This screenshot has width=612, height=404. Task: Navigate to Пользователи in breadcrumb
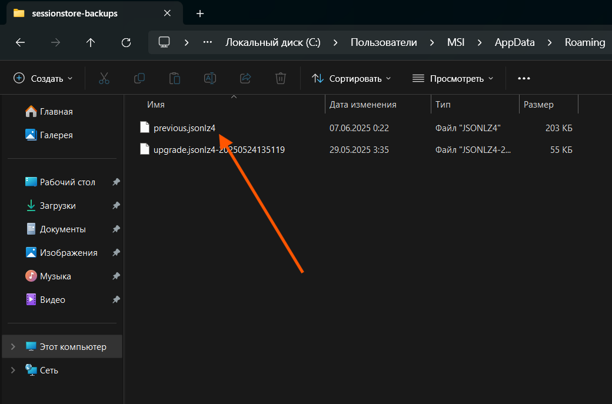(x=384, y=42)
